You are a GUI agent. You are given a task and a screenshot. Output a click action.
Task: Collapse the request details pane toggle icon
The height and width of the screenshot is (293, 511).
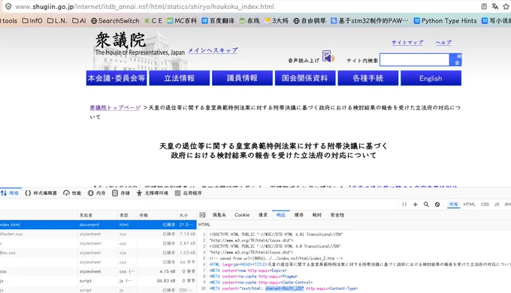tap(202, 215)
